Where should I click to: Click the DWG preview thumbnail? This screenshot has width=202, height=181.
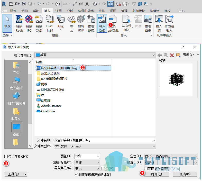176,80
